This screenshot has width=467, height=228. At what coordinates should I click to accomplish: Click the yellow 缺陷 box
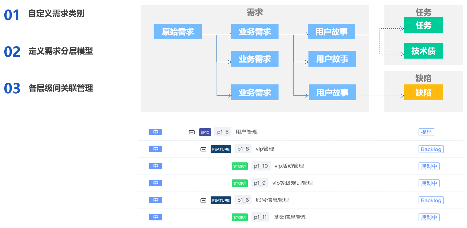(423, 92)
